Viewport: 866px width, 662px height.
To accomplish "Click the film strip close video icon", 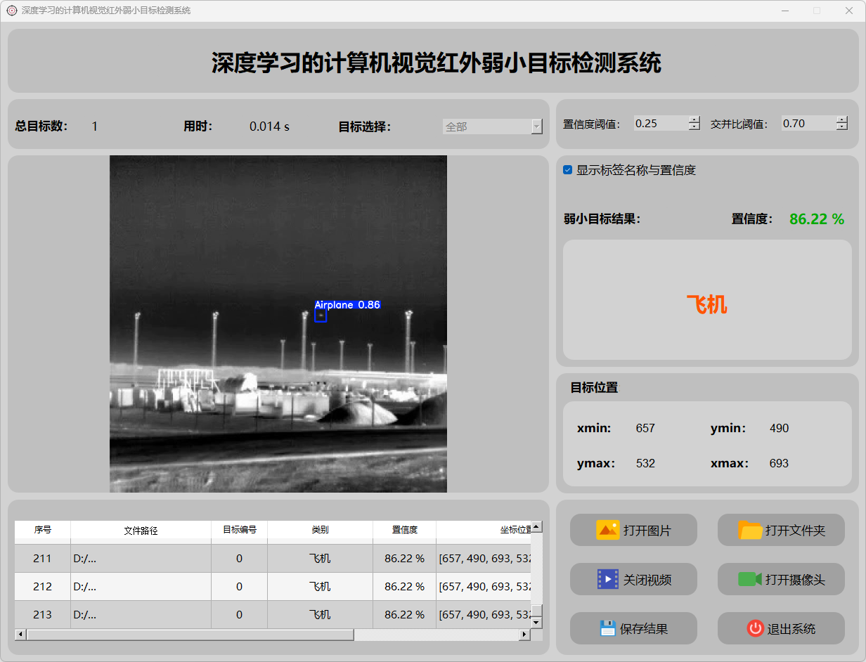I will [x=607, y=579].
